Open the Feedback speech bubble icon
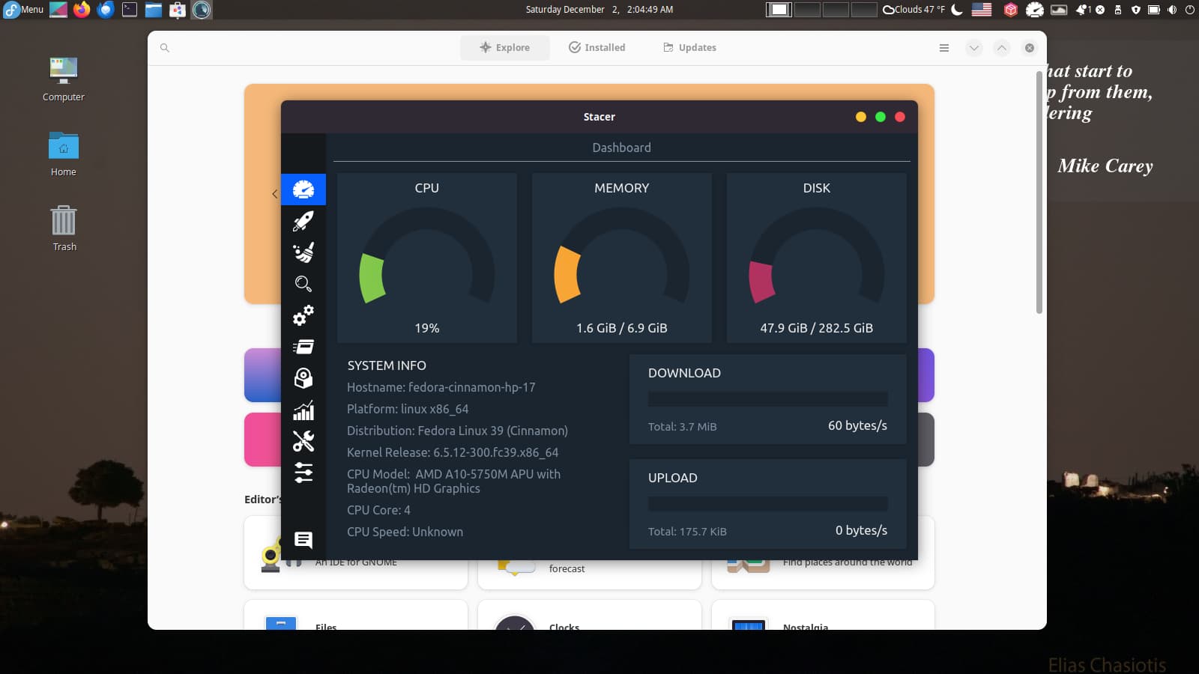The width and height of the screenshot is (1199, 674). (303, 540)
